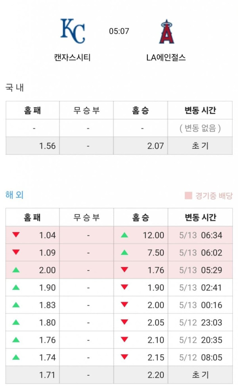Select the 국내 section heading
The height and width of the screenshot is (386, 238).
[15, 87]
